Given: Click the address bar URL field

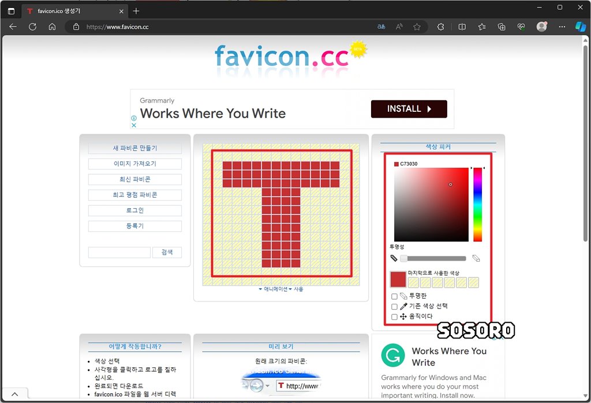Looking at the screenshot, I should click(x=226, y=27).
